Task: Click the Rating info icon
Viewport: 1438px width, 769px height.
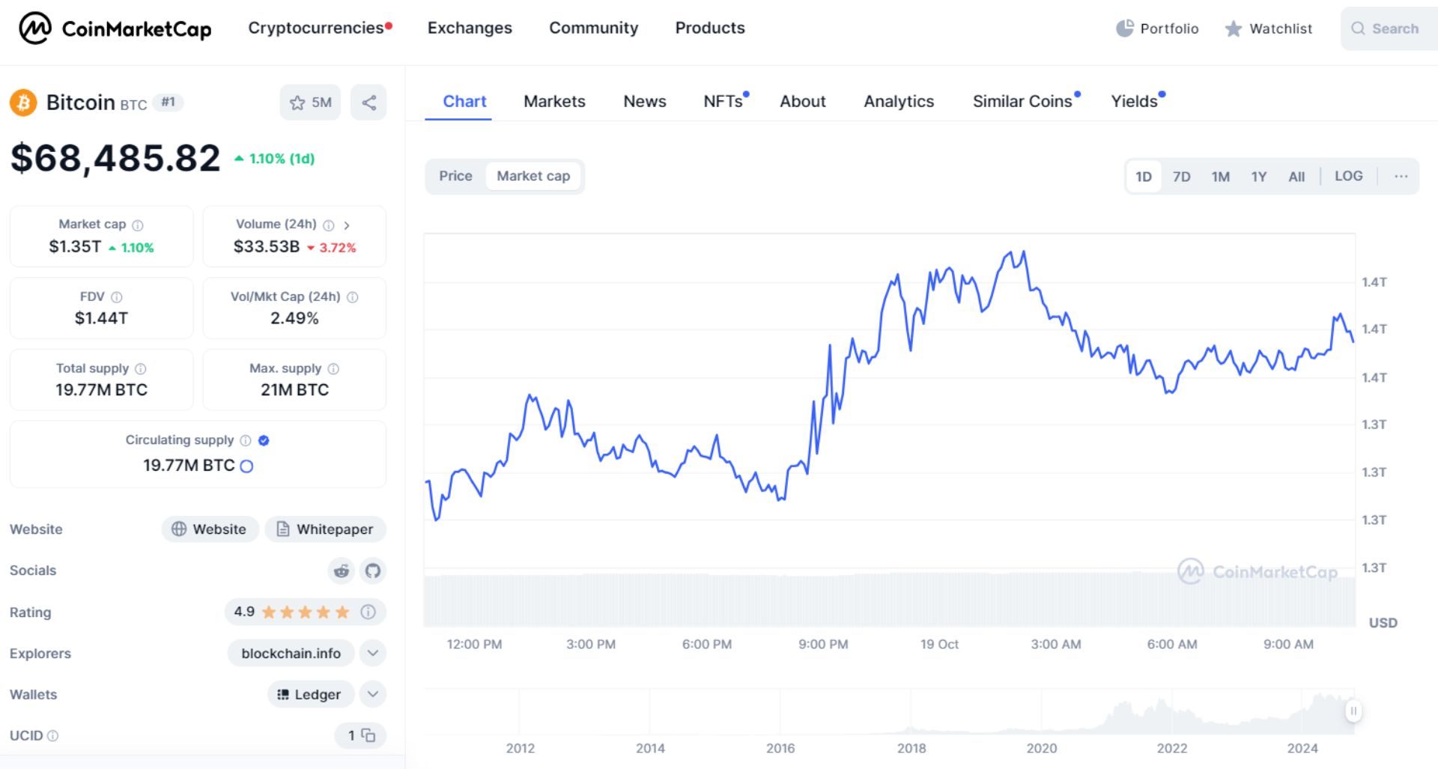Action: (368, 612)
